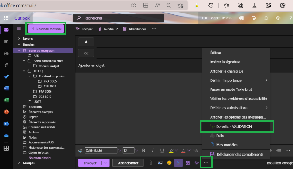The height and width of the screenshot is (169, 293).
Task: Open highlight color dropdown arrow
Action: tap(177, 150)
